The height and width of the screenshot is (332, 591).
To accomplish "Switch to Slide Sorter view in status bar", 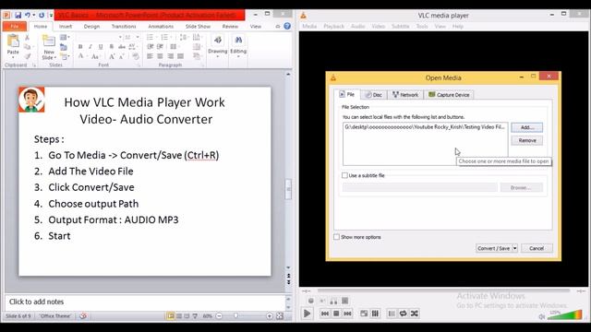I will pyautogui.click(x=179, y=315).
